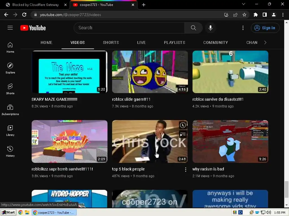Open top 5 black people video title
289x216 pixels.
pos(128,169)
